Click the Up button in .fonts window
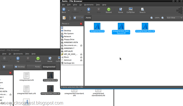 point(89,10)
